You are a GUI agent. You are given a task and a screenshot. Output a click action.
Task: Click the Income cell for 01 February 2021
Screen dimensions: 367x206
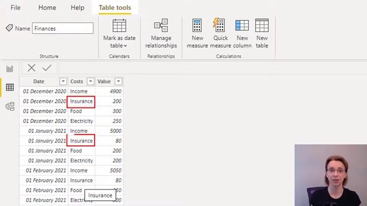(x=81, y=171)
